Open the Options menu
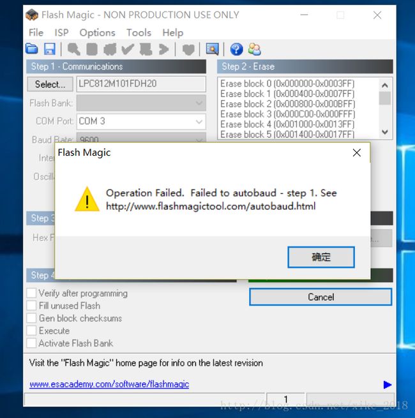415x418 pixels. (97, 33)
